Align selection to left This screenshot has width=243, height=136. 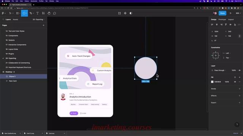tap(212, 25)
